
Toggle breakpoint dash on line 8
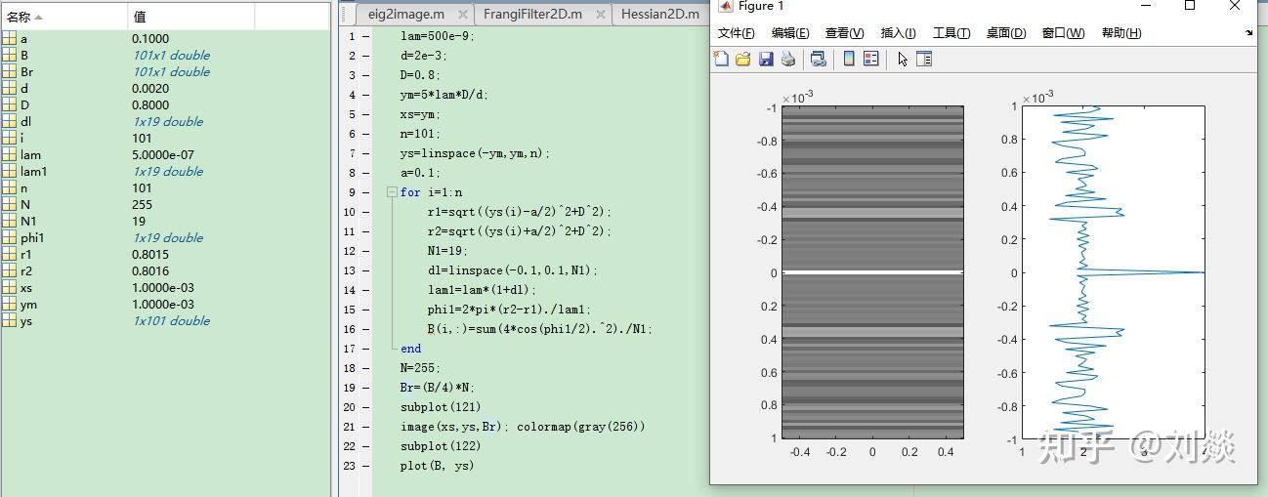(365, 173)
